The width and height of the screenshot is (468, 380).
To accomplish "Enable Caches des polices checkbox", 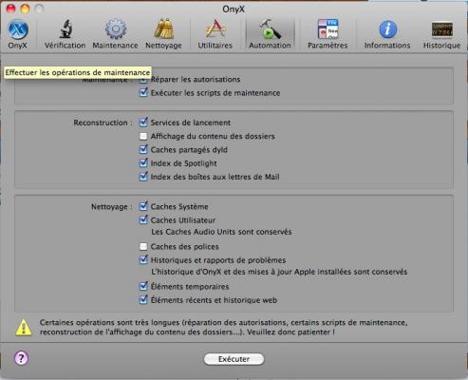I will click(143, 246).
